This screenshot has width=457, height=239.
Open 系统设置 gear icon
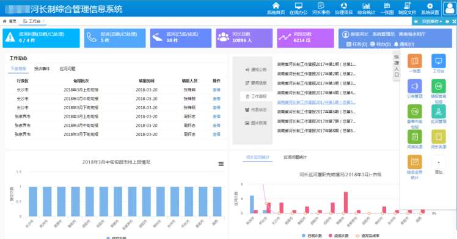(430, 8)
